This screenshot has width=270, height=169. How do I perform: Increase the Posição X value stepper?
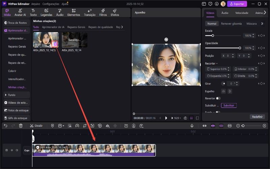pos(233,55)
